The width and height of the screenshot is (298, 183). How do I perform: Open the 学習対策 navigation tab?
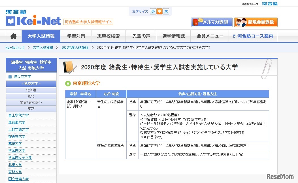[76, 36]
